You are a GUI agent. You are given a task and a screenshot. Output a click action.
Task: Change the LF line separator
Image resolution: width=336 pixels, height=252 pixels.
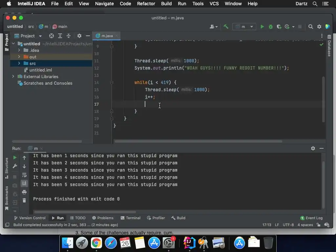point(277,225)
